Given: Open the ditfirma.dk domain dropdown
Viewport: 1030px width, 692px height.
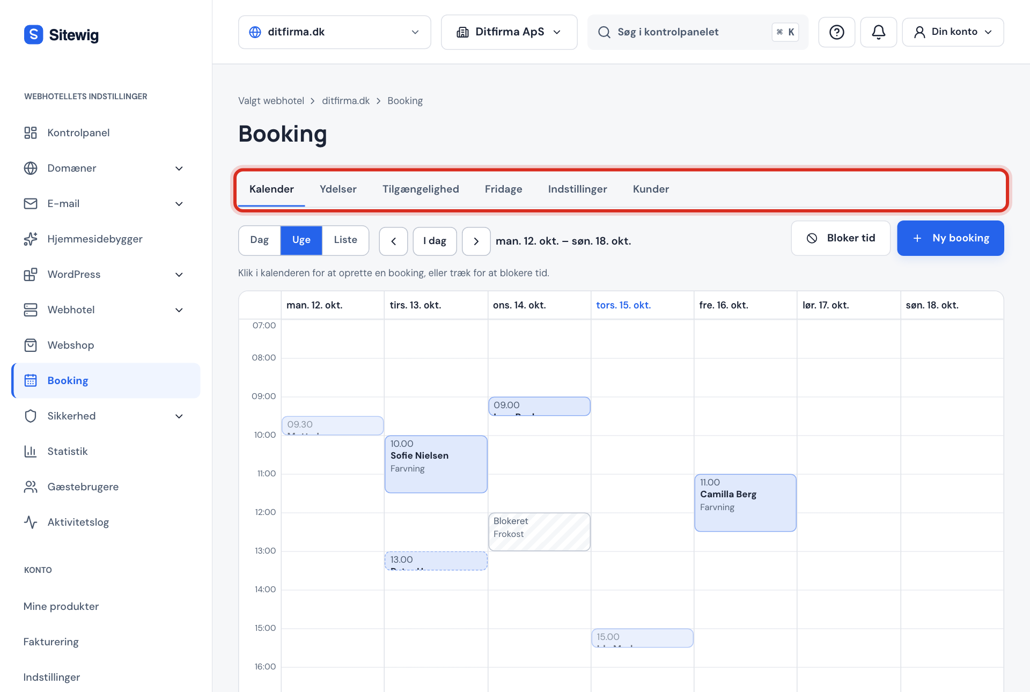Looking at the screenshot, I should pyautogui.click(x=334, y=32).
